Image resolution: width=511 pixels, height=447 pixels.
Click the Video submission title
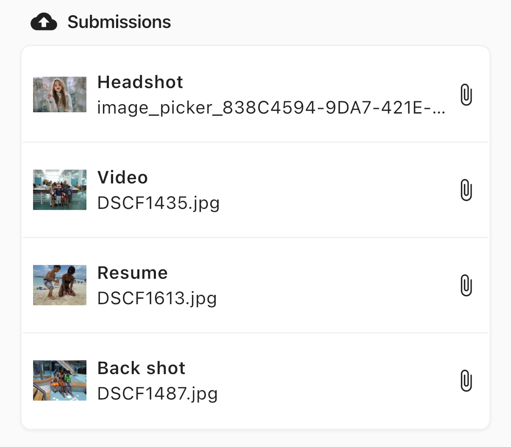click(123, 178)
